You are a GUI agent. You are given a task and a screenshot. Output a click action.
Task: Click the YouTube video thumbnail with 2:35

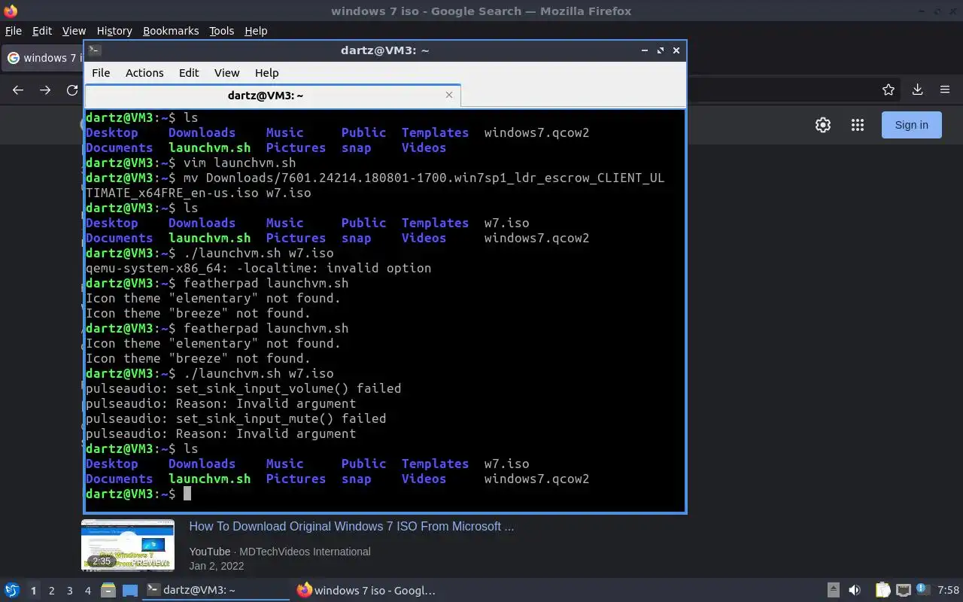[x=128, y=545]
